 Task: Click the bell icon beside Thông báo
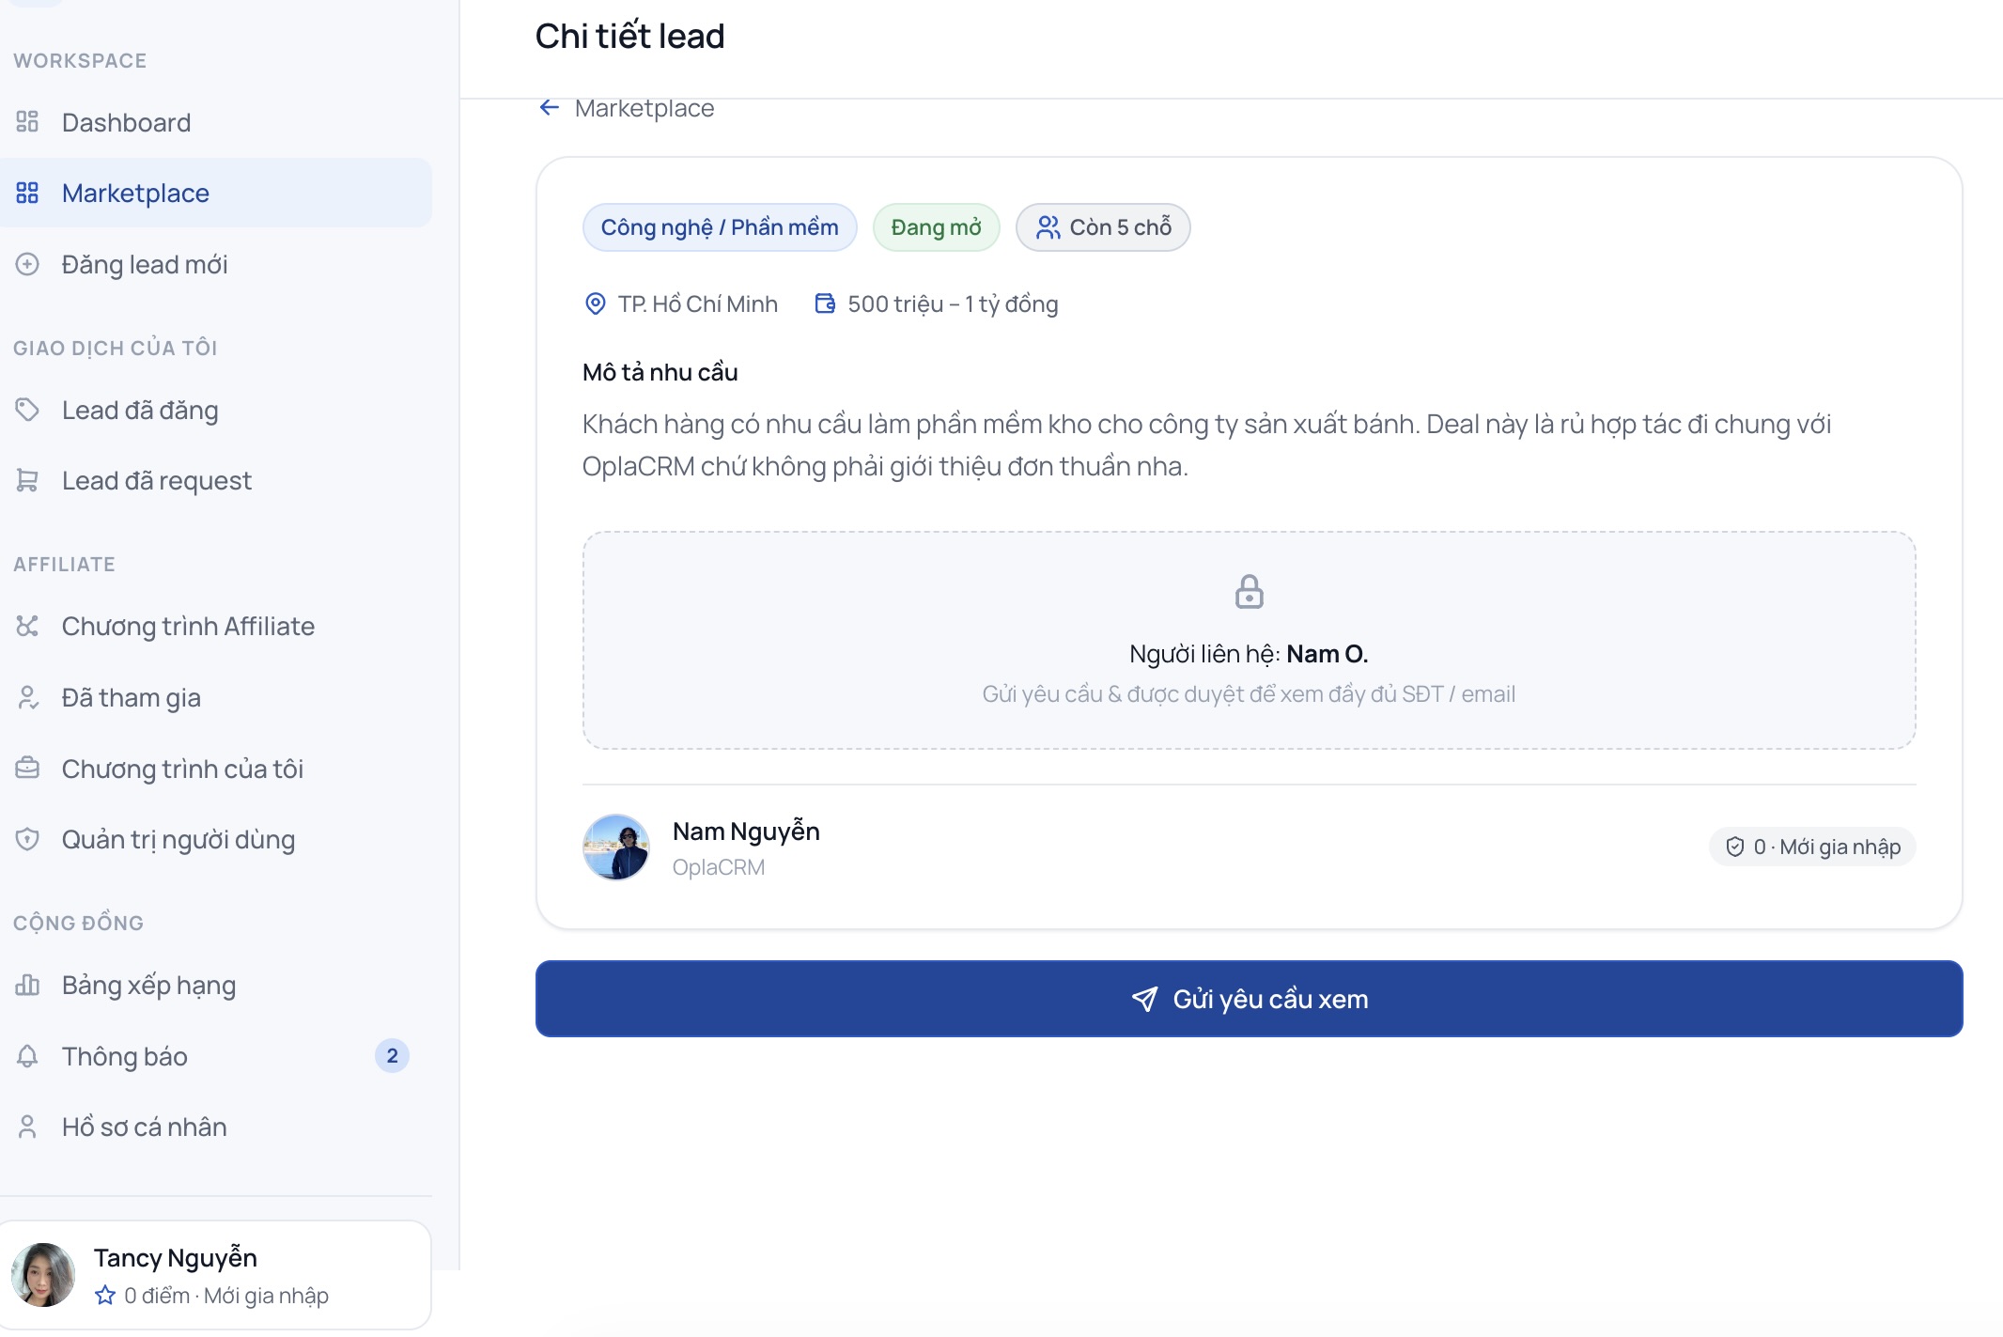pos(27,1056)
